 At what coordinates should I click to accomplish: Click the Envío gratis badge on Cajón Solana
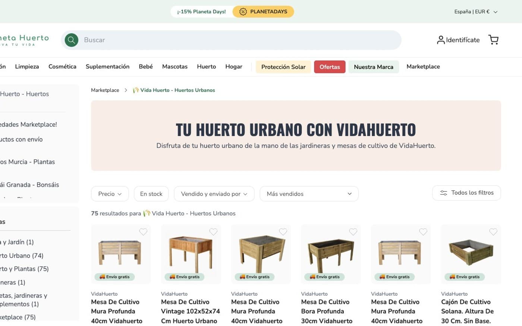[x=465, y=277]
